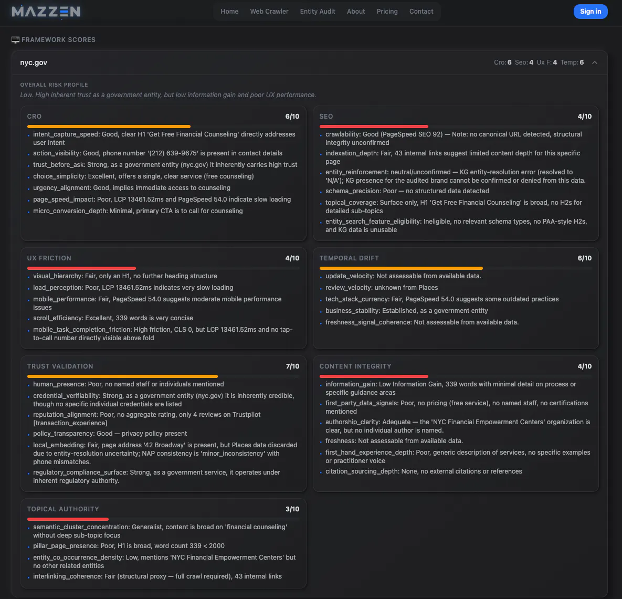Click the page_speed_impact line
This screenshot has height=599, width=622.
(x=162, y=199)
